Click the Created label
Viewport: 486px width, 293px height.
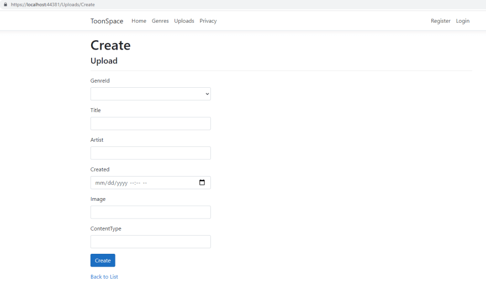point(100,169)
